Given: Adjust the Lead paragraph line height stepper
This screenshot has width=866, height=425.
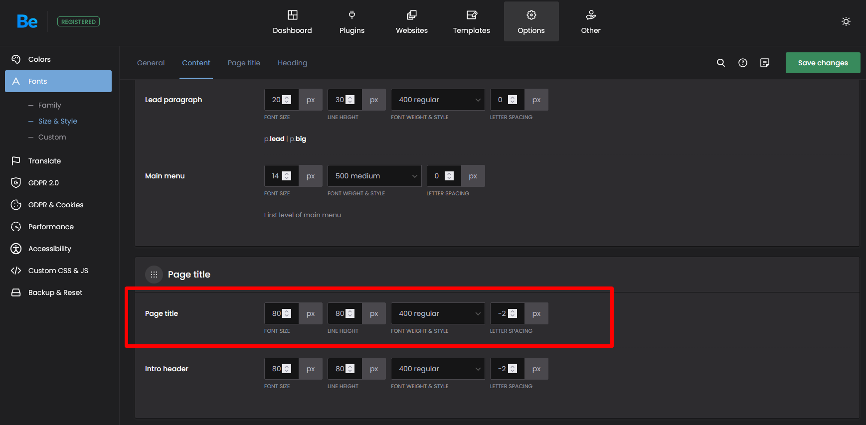Looking at the screenshot, I should [x=350, y=100].
